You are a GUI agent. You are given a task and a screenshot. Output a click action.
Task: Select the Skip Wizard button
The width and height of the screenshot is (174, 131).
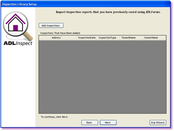[158, 122]
